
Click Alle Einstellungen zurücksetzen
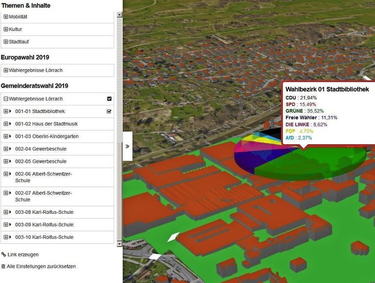pyautogui.click(x=41, y=267)
